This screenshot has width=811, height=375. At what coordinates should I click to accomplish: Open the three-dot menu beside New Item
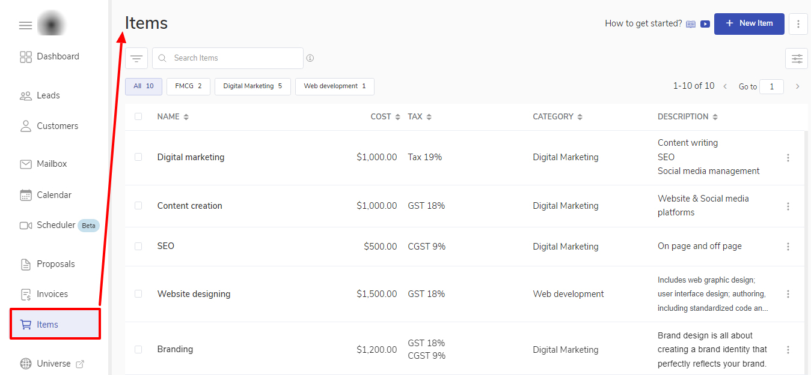(x=798, y=24)
